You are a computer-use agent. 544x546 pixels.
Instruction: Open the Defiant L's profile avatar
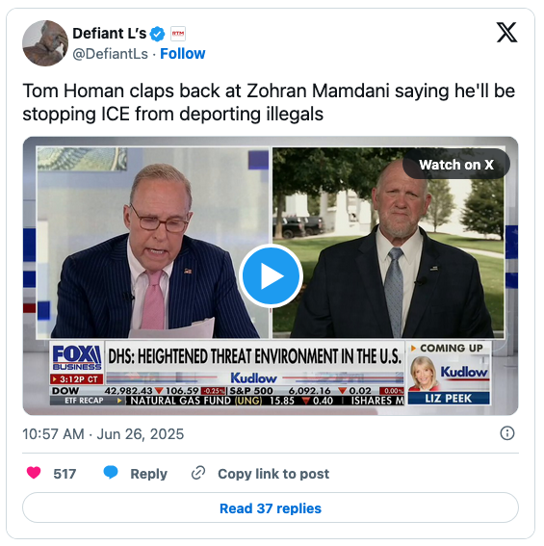point(45,43)
